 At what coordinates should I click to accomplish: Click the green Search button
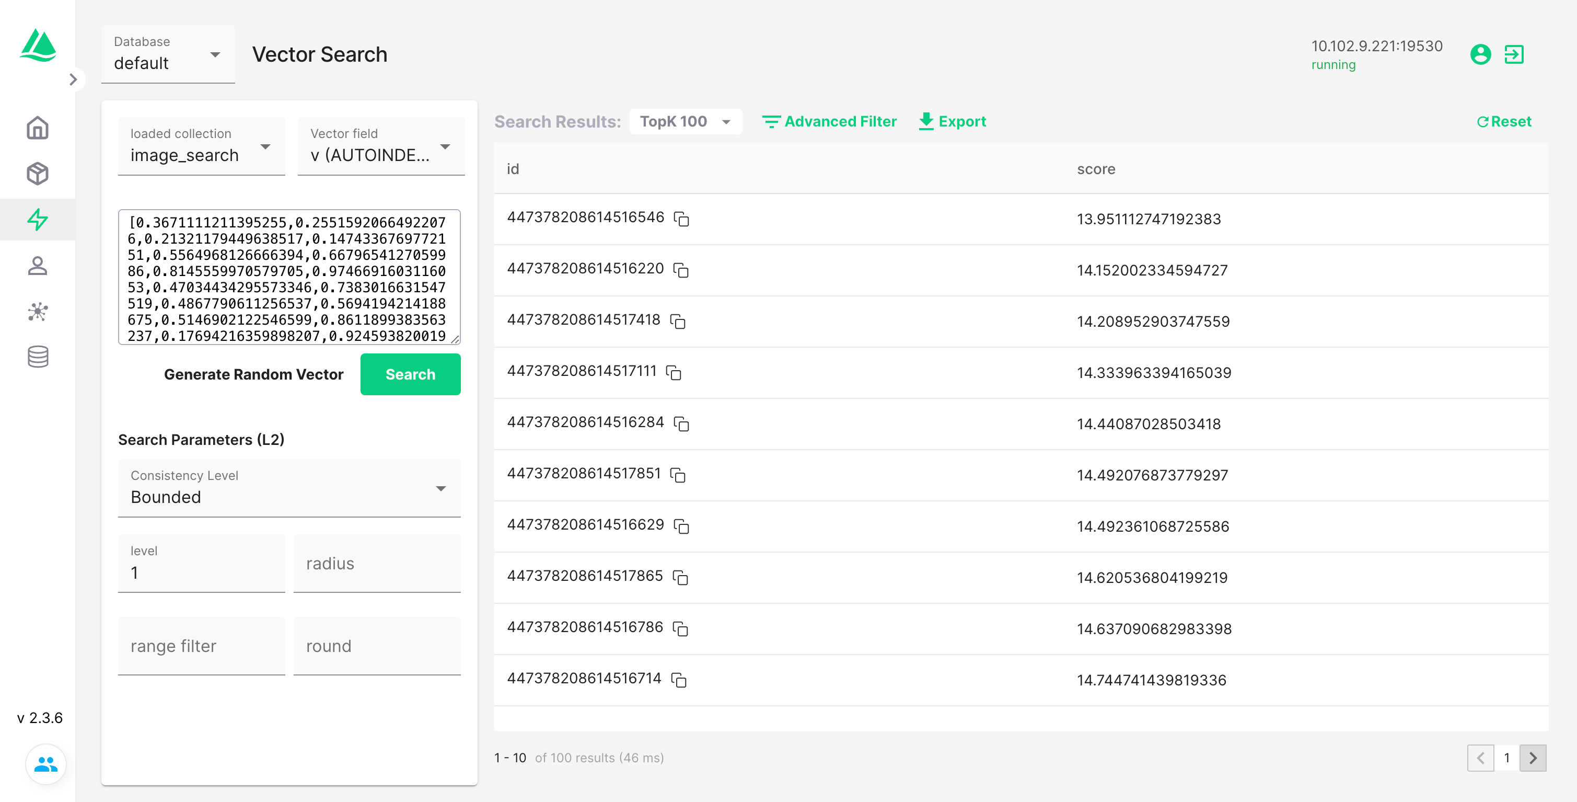(x=410, y=374)
